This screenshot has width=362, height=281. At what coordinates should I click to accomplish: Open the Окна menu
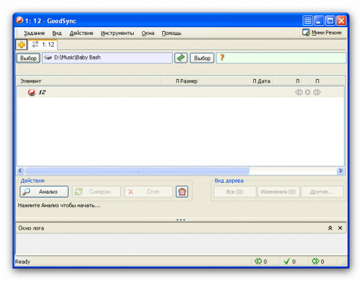[148, 33]
